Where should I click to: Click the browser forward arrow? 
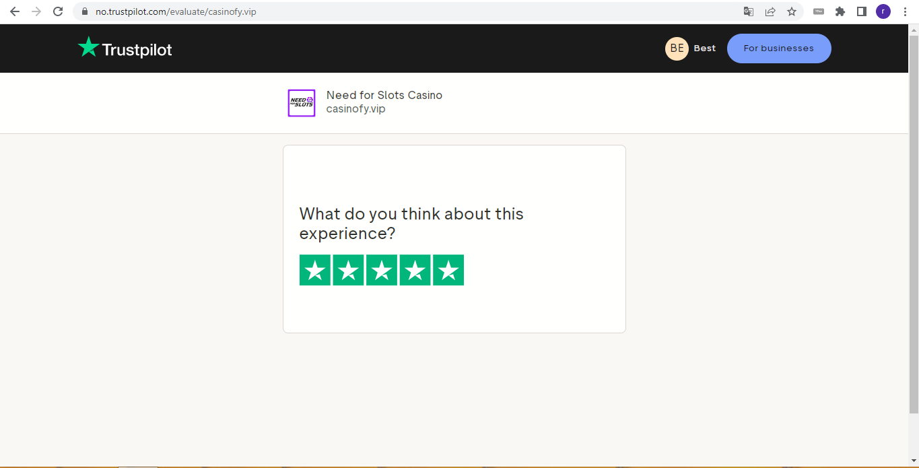click(36, 11)
